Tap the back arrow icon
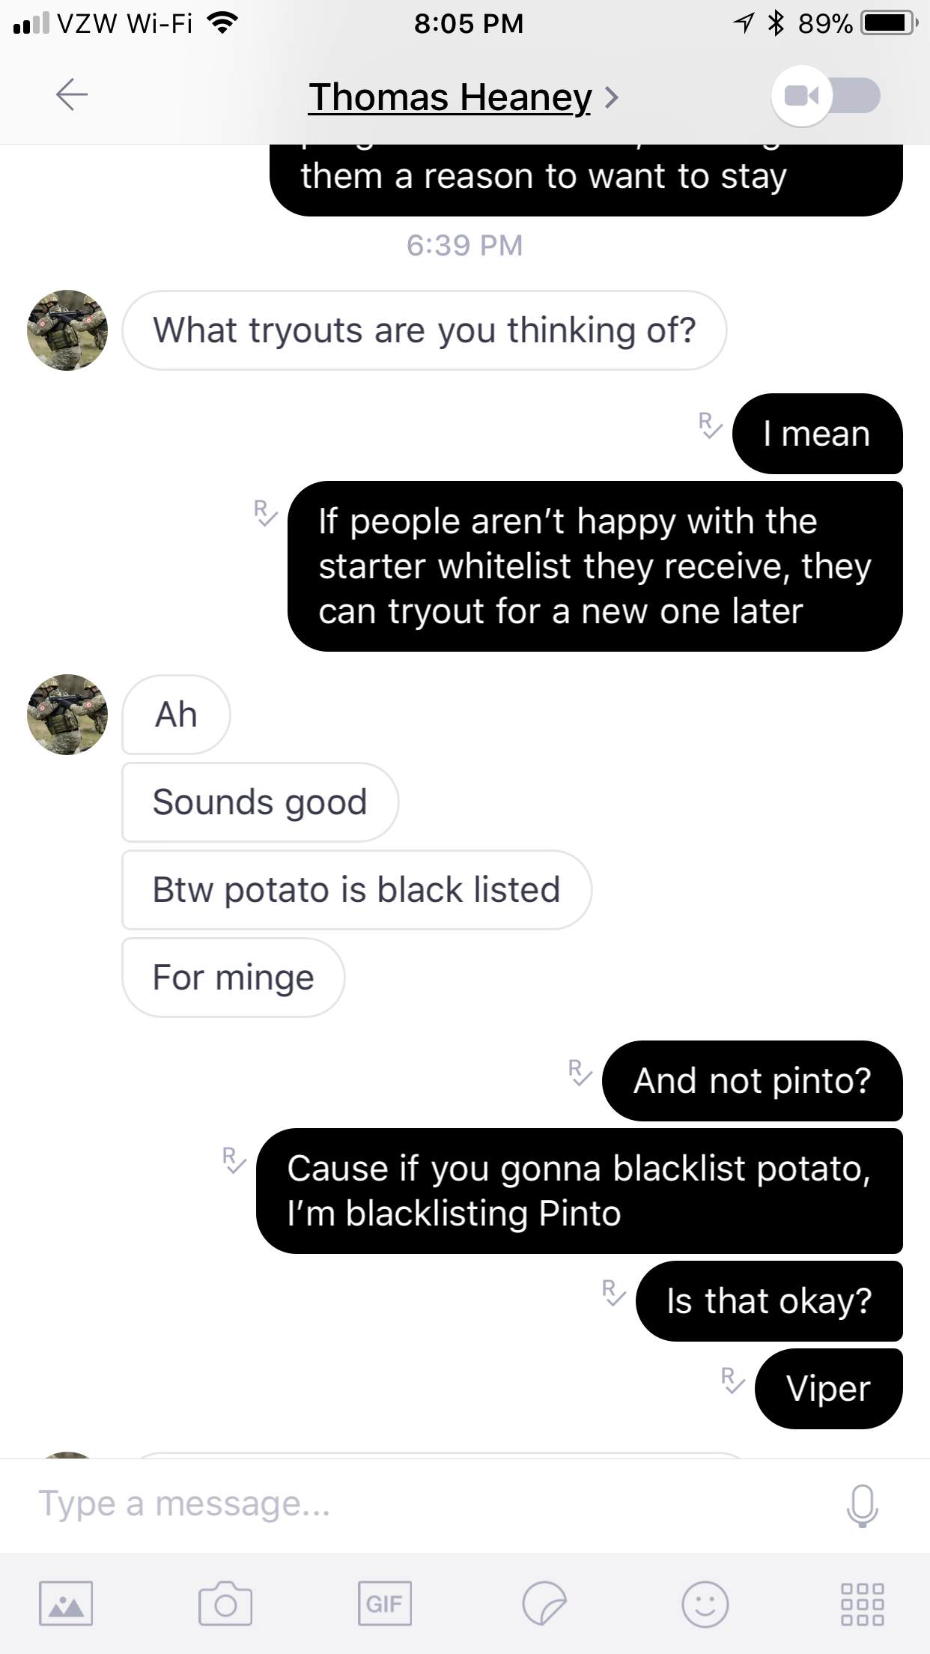Screen dimensions: 930x1654 [x=72, y=94]
